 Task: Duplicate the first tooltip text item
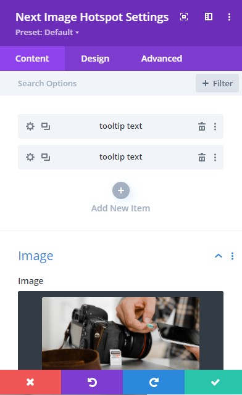[x=46, y=126]
